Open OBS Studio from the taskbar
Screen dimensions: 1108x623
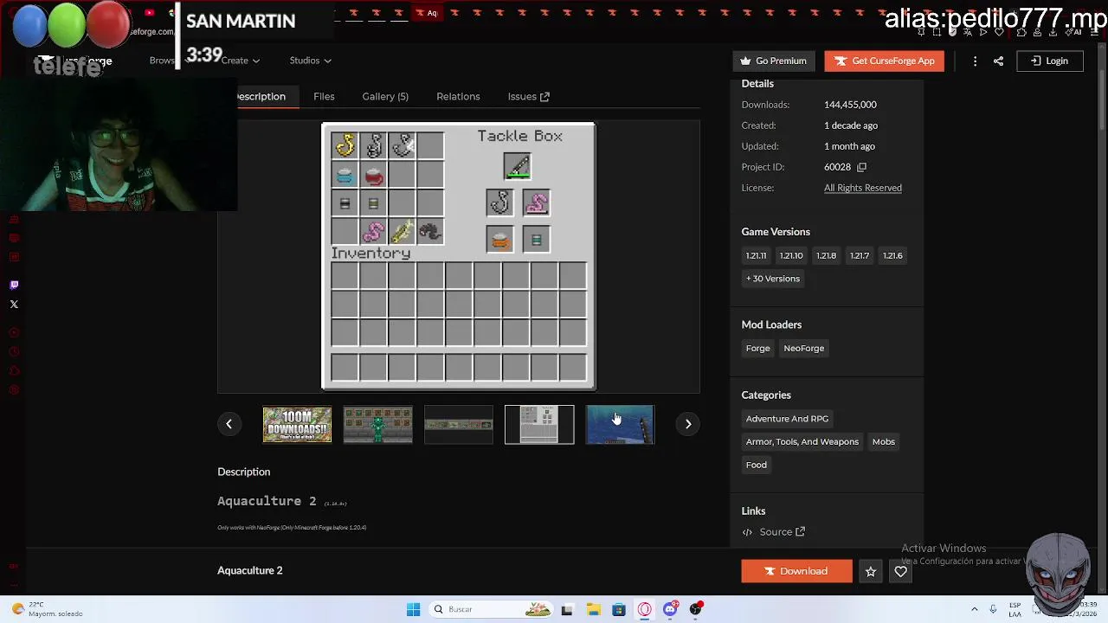[696, 609]
